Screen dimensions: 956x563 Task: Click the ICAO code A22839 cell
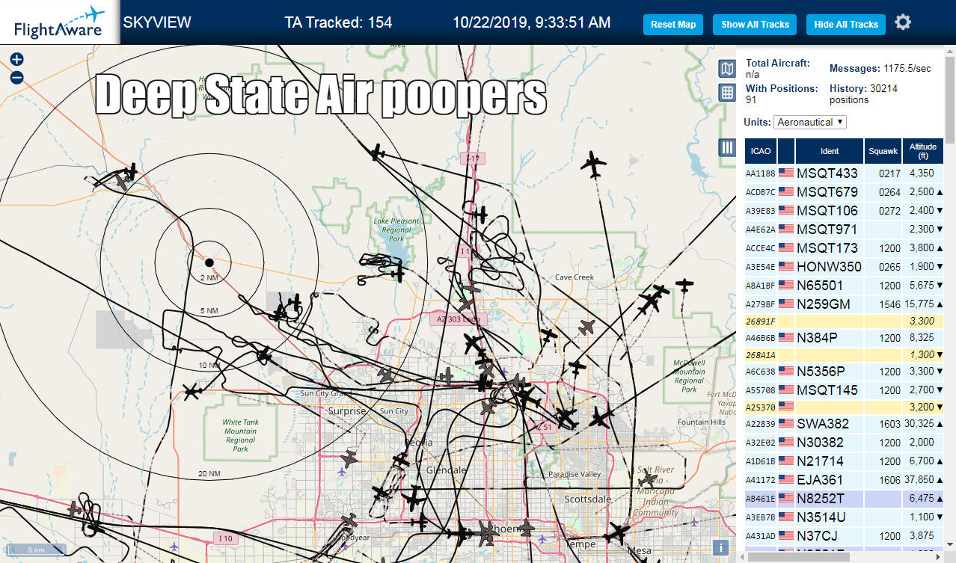pos(760,424)
